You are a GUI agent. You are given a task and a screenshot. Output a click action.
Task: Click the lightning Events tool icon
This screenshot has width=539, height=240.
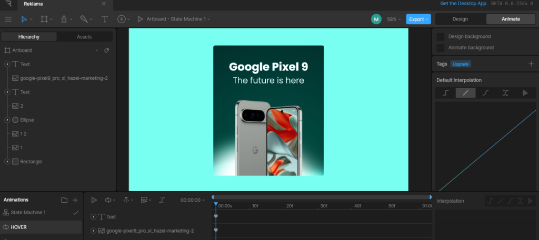tap(122, 19)
